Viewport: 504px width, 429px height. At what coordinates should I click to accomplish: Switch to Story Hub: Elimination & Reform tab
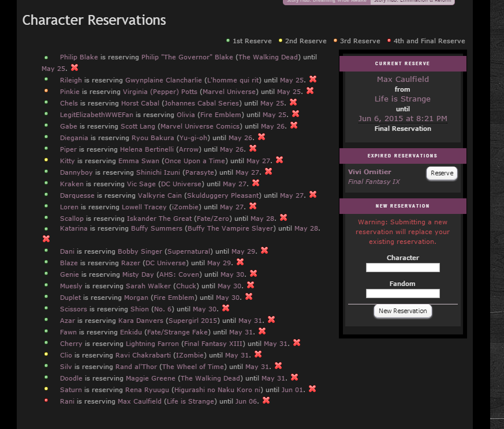pos(412,2)
